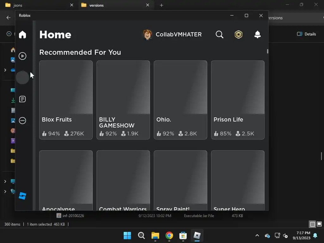Close the versions tab in File Explorer
This screenshot has height=243, width=324.
tap(147, 5)
